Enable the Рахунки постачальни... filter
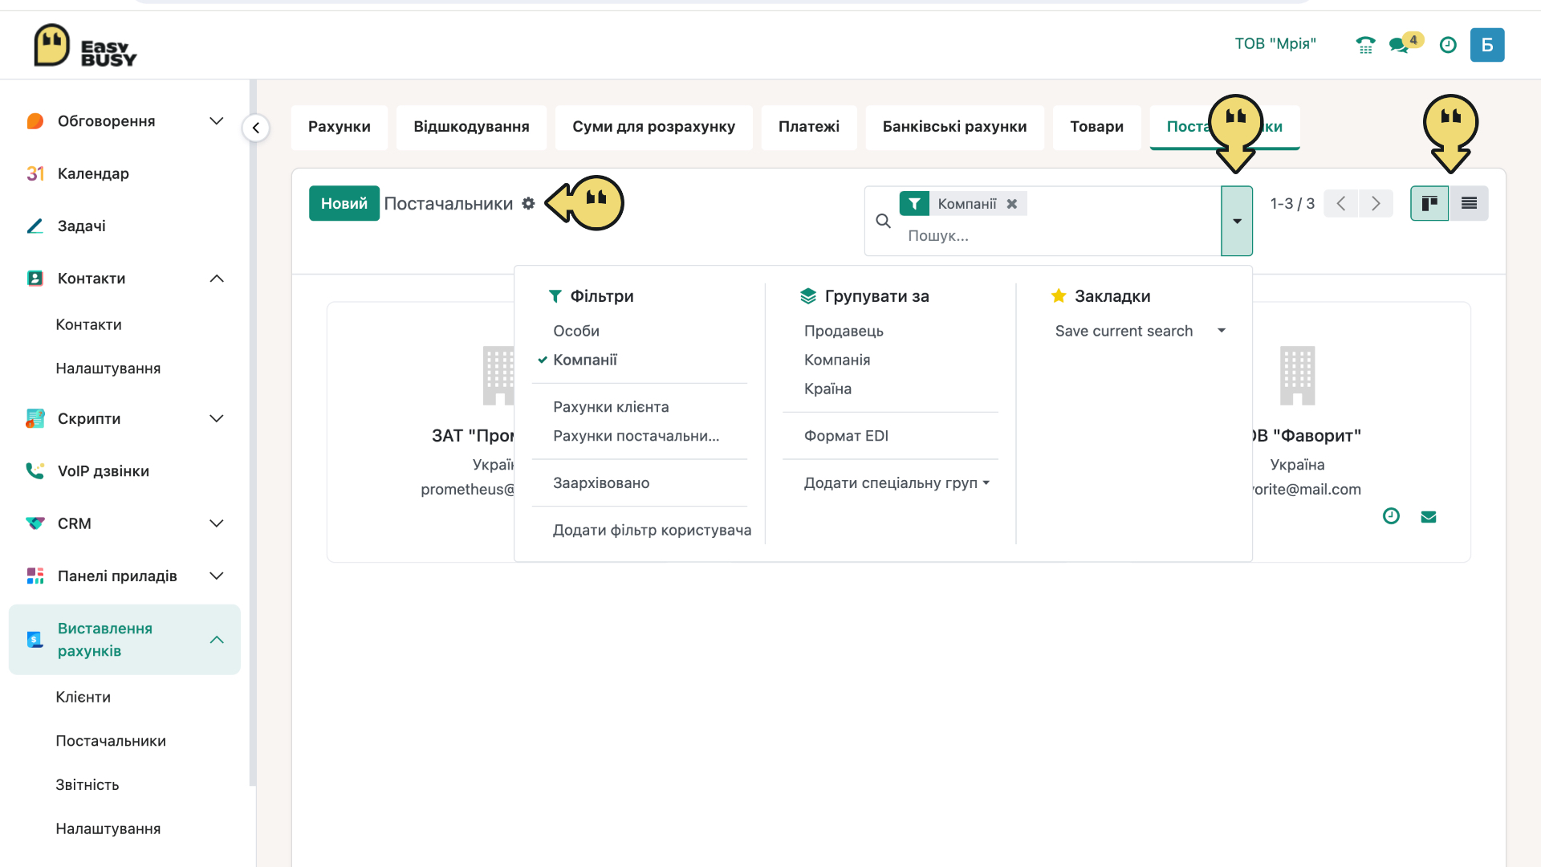The width and height of the screenshot is (1541, 867). (636, 436)
